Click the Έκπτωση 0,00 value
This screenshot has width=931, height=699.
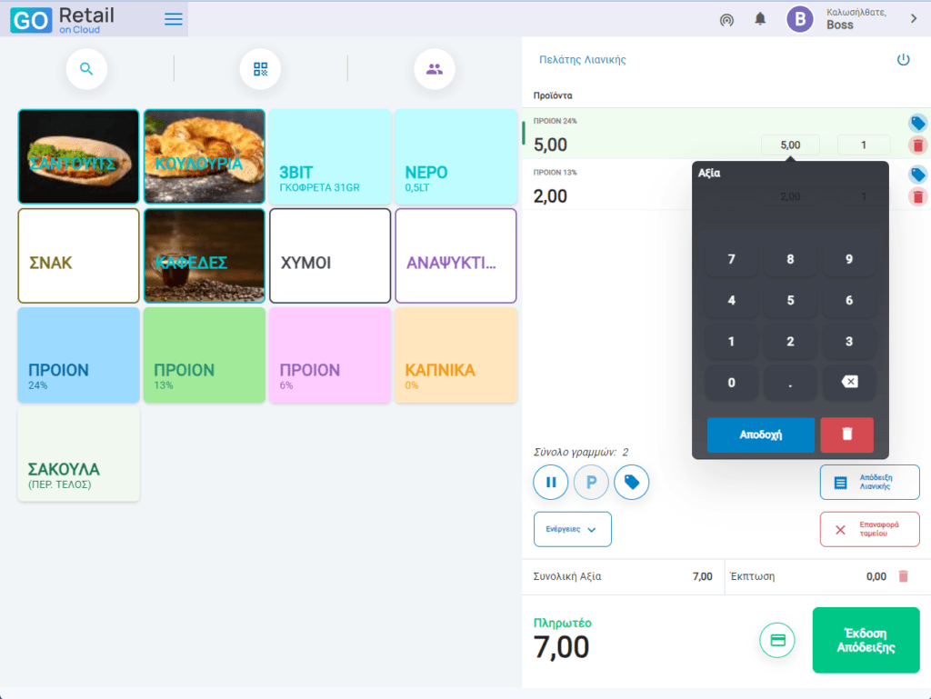876,576
